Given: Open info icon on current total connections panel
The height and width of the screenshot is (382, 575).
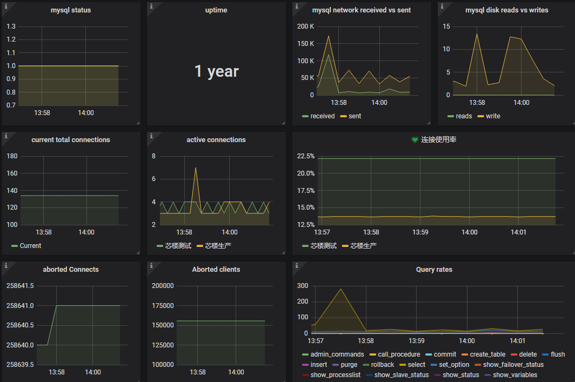Looking at the screenshot, I should pyautogui.click(x=6, y=136).
